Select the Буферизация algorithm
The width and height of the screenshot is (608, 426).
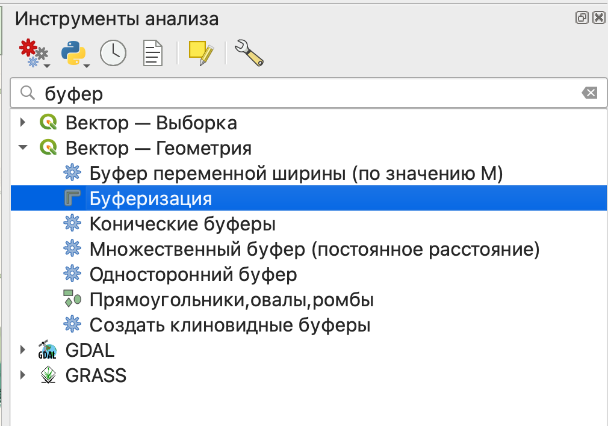click(x=150, y=199)
